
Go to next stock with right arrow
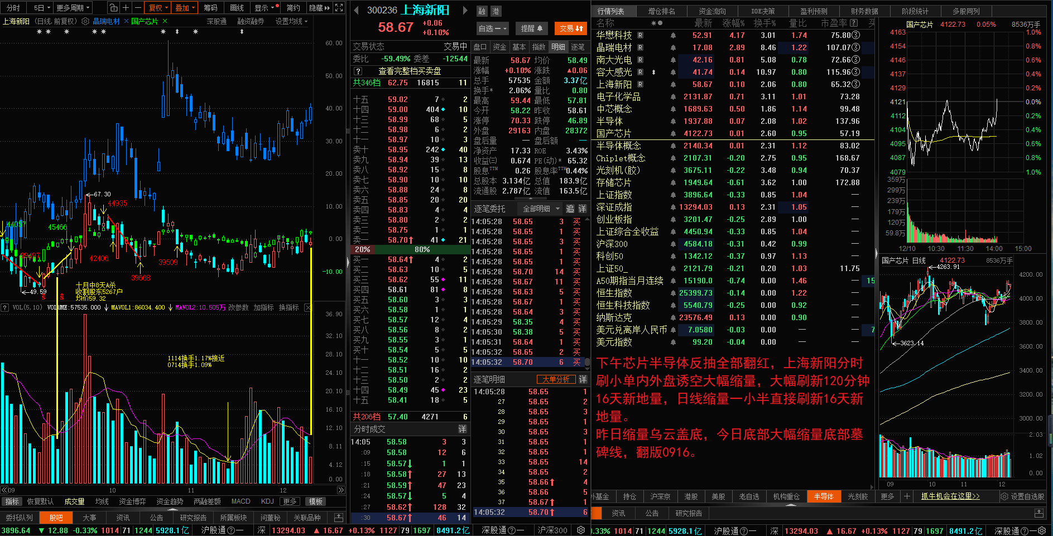464,10
